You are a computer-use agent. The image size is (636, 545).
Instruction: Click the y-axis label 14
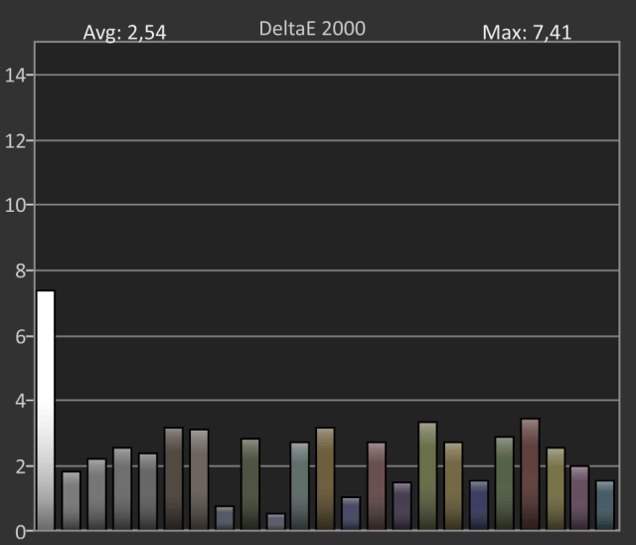click(15, 76)
